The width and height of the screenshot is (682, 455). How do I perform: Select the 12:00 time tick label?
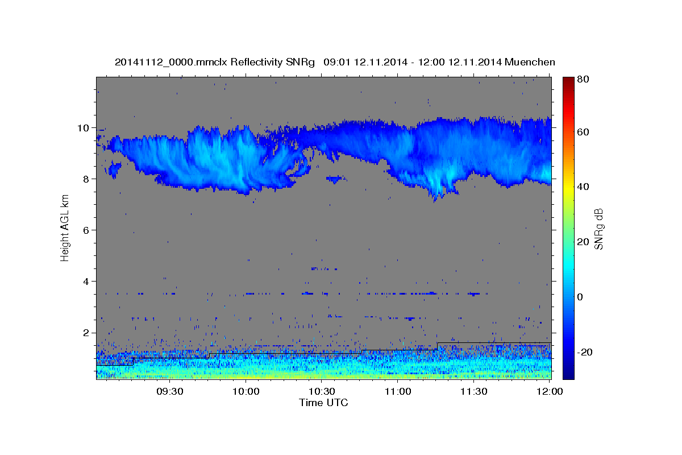coord(550,391)
